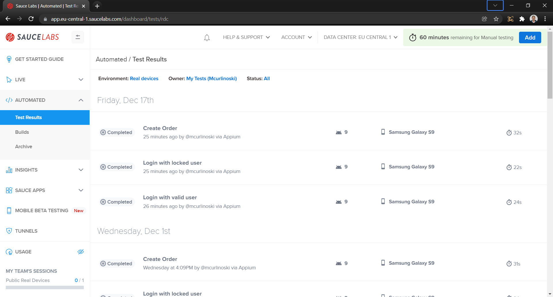This screenshot has height=297, width=553.
Task: Click the Completed status of Login with valid user
Action: coord(116,202)
